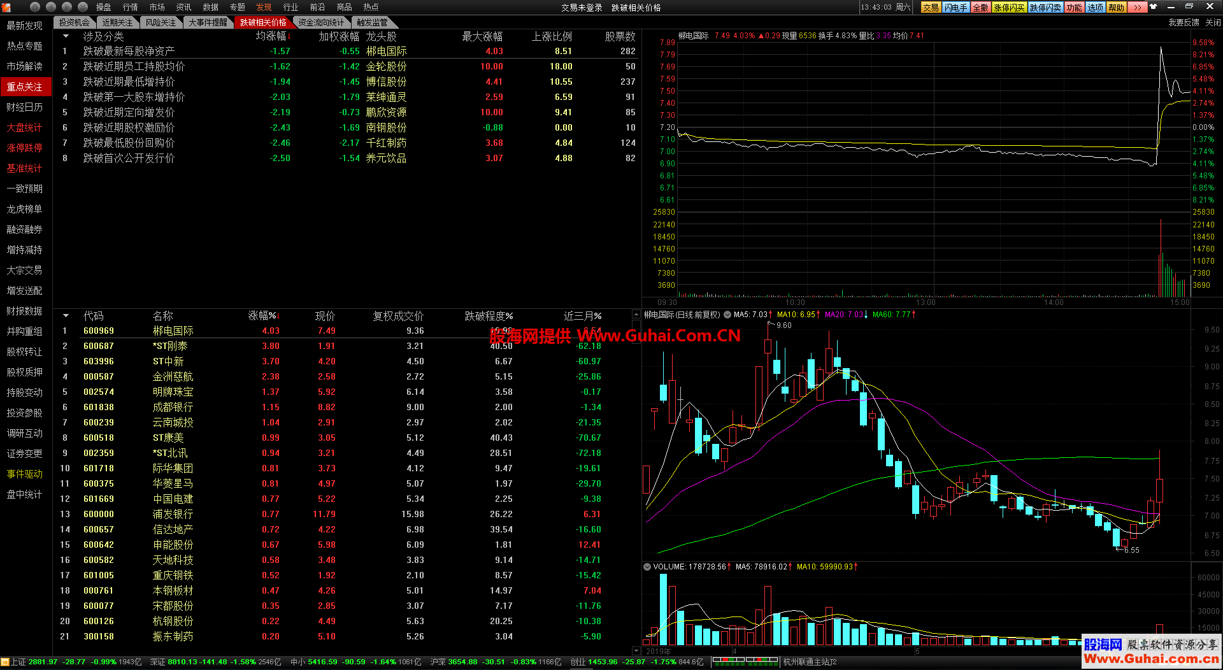This screenshot has height=670, width=1223.
Task: Open the dropdown triangle beside 代码 header
Action: pyautogui.click(x=66, y=316)
